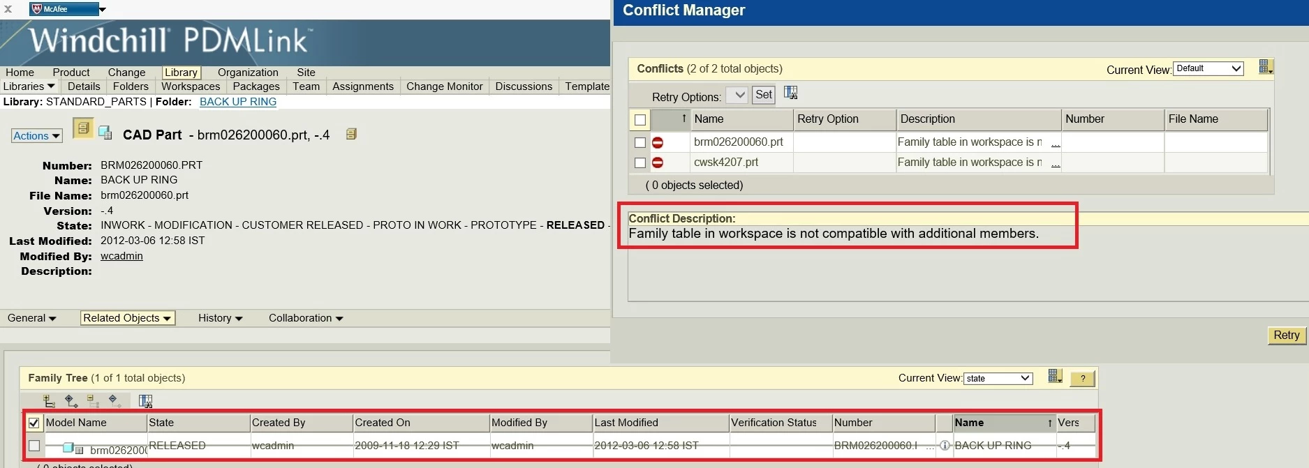The height and width of the screenshot is (468, 1309).
Task: Sort Conflicts by Name column header
Action: [742, 119]
